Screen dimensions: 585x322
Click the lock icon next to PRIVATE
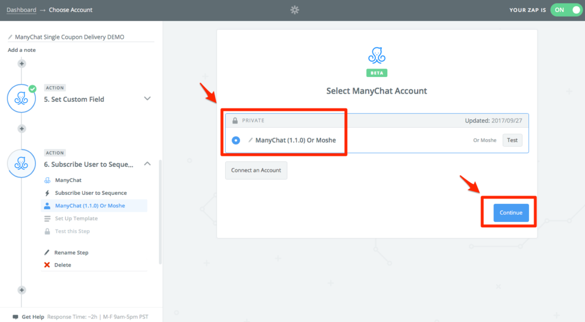(x=235, y=120)
